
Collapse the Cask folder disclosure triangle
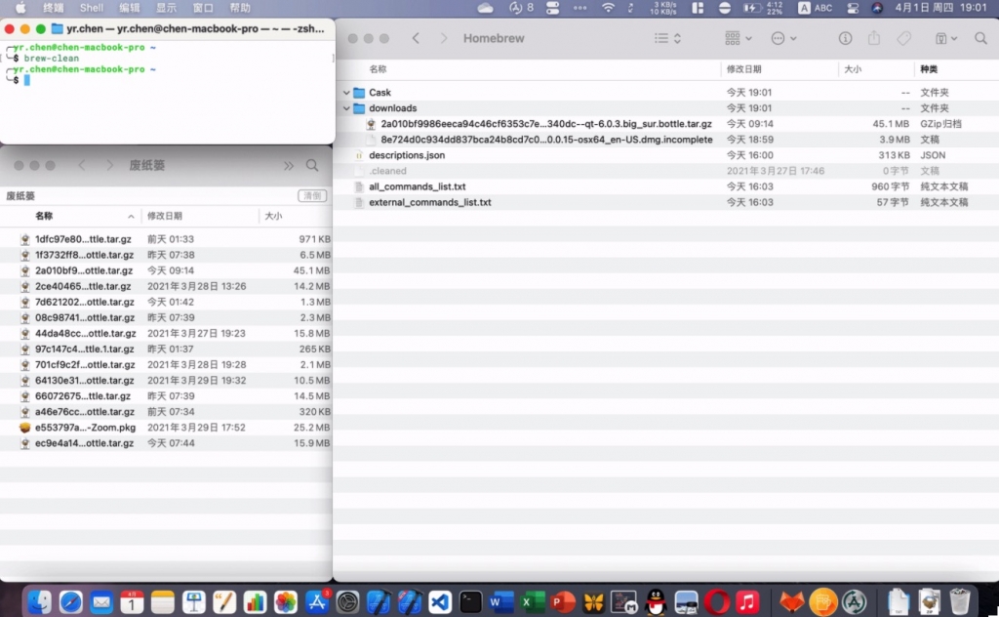[346, 93]
